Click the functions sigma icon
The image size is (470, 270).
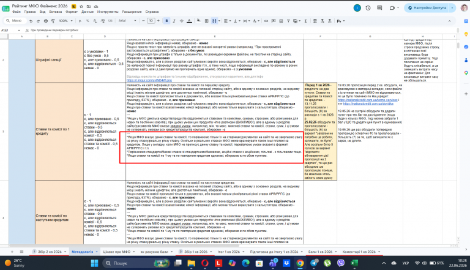click(305, 21)
